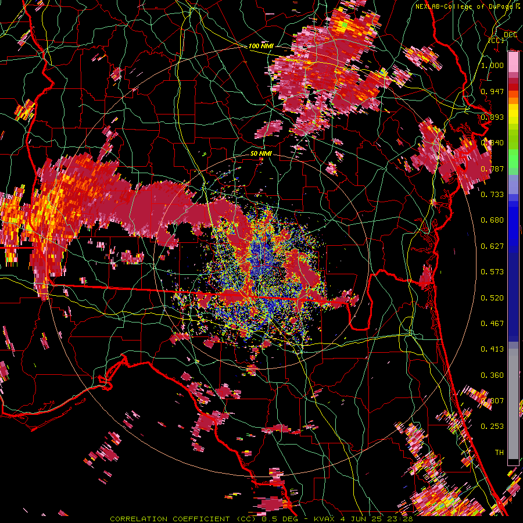
Task: Click the 0.467 color scale value
Action: 492,324
